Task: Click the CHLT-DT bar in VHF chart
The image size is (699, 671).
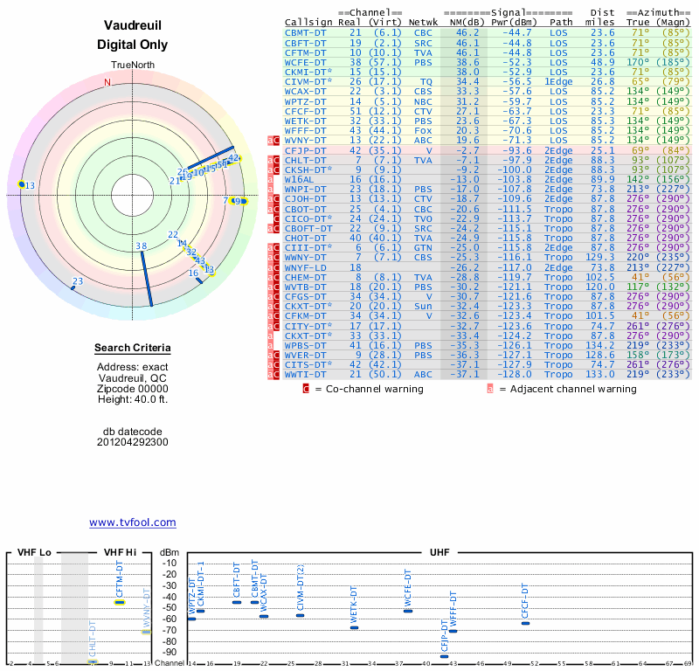Action: click(x=93, y=661)
